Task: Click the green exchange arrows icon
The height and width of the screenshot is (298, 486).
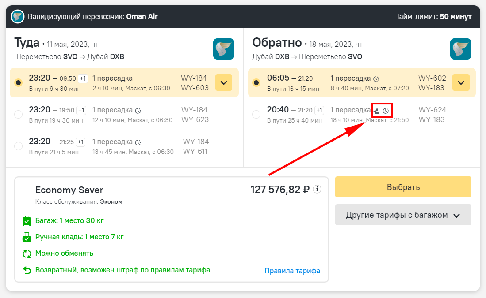Action: pos(27,253)
